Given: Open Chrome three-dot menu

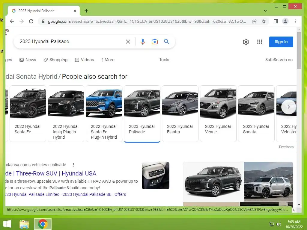Looking at the screenshot, I should [295, 21].
